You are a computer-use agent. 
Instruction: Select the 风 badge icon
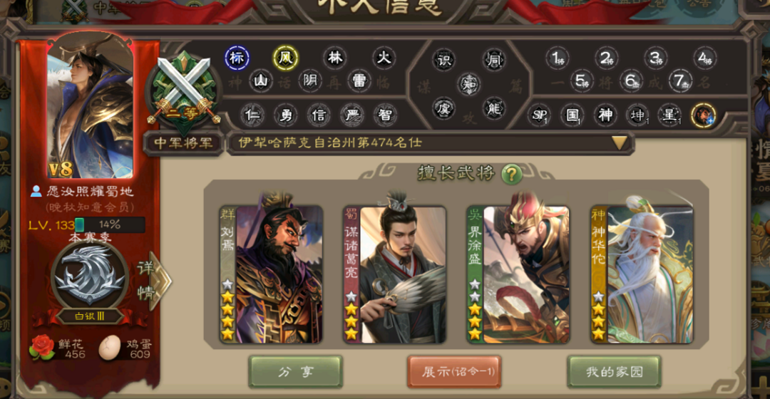(x=285, y=58)
